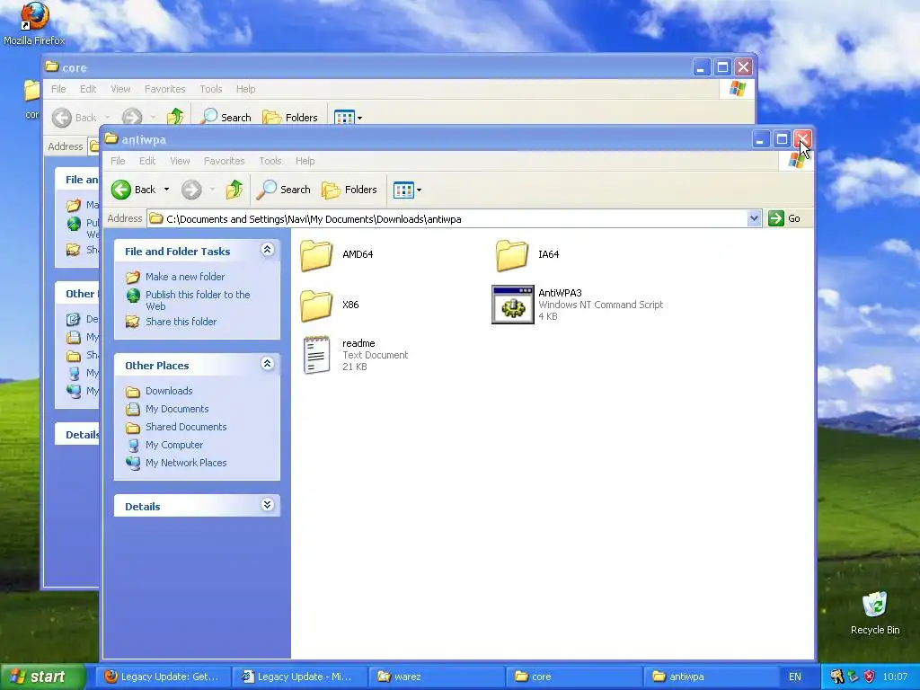
Task: Open the Back history dropdown arrow in antiwpa
Action: 166,190
